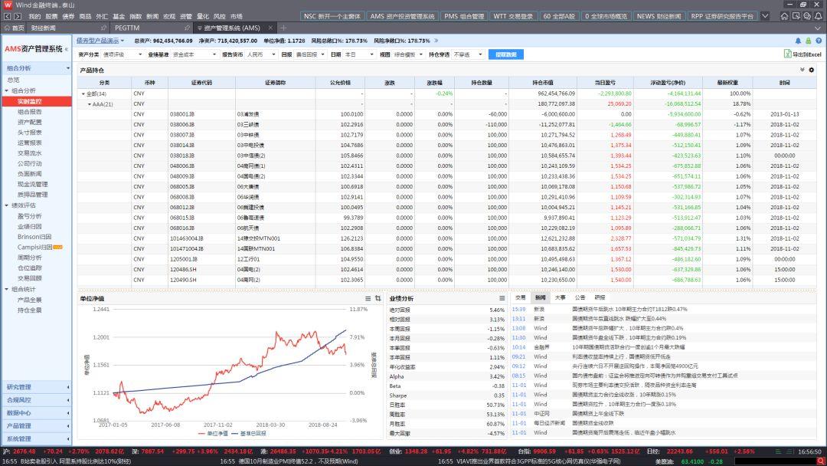Click the chart crop icon beside unit net value

tap(378, 298)
